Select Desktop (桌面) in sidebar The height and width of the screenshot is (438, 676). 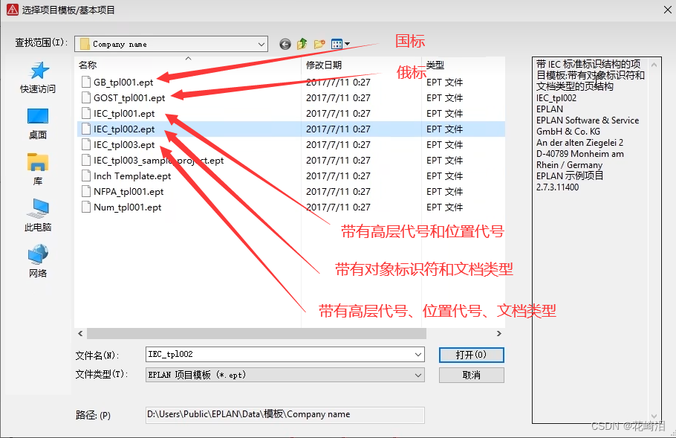(38, 124)
